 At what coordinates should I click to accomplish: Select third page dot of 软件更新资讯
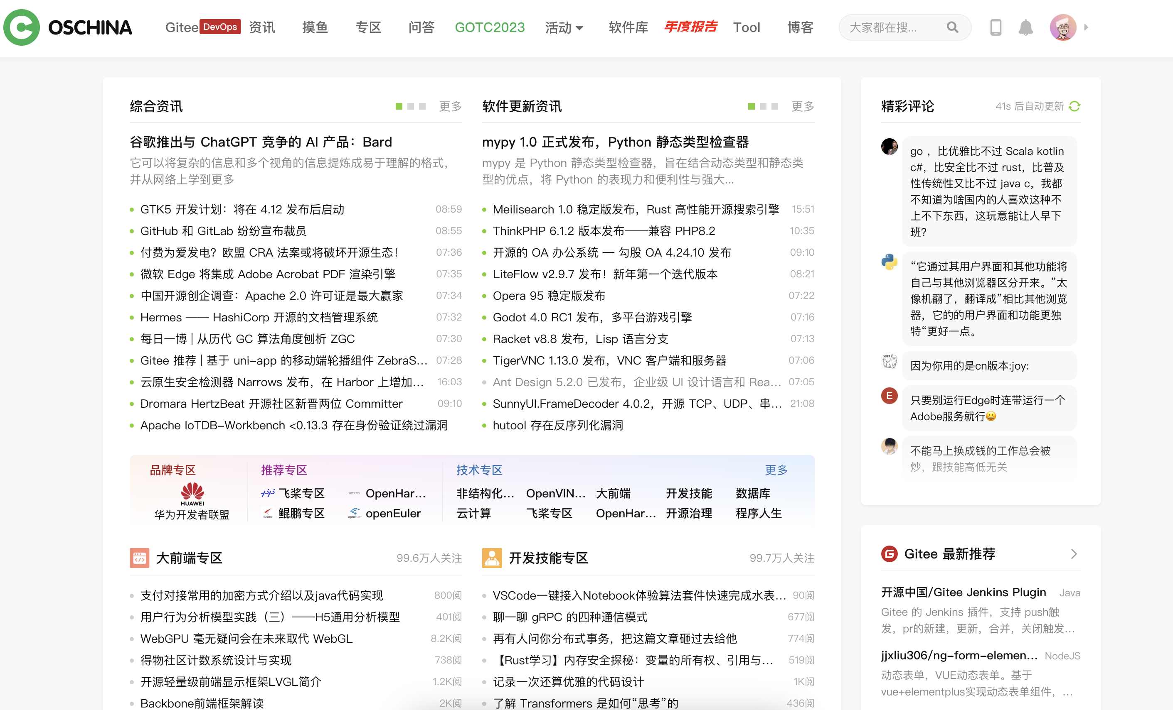774,106
